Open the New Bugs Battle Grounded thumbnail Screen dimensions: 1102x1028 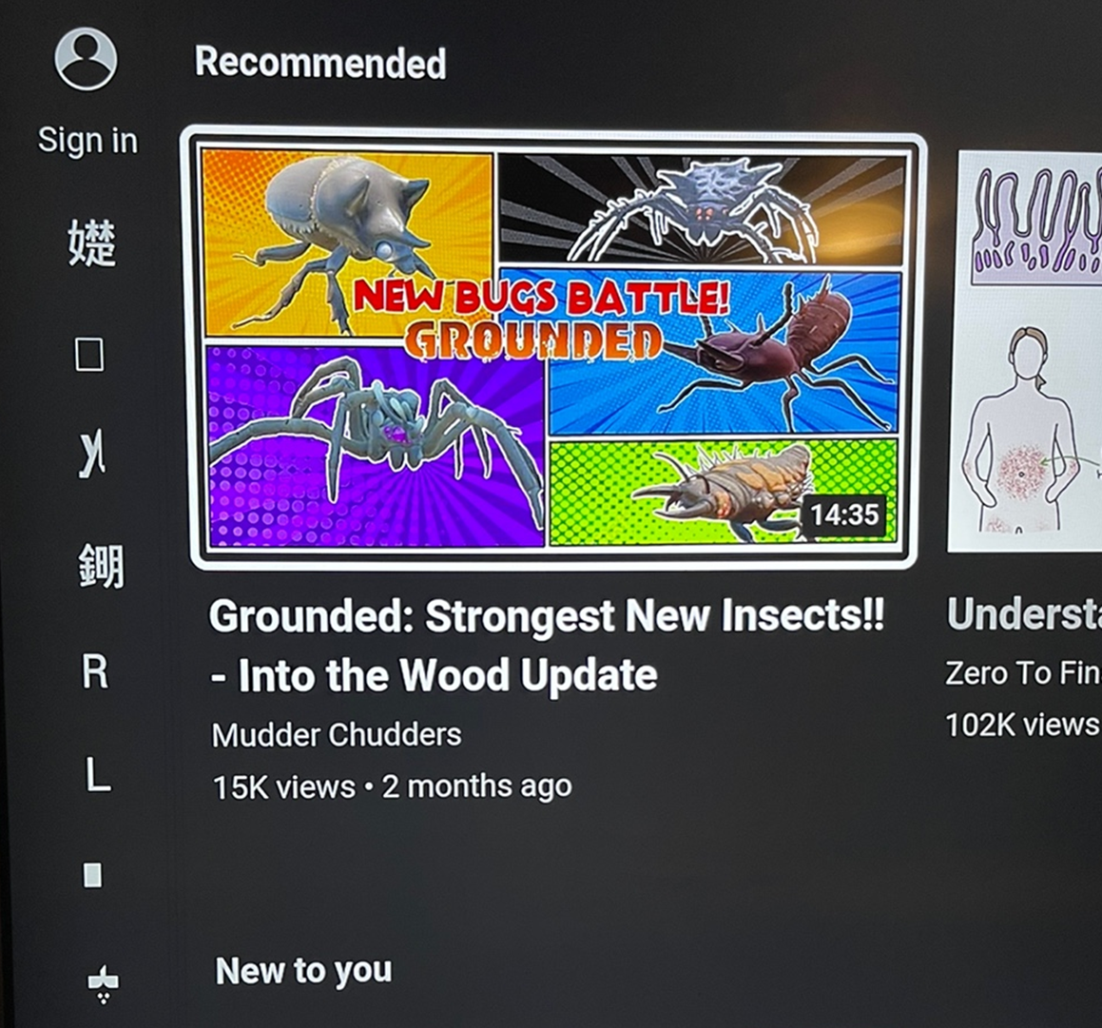[x=553, y=347]
